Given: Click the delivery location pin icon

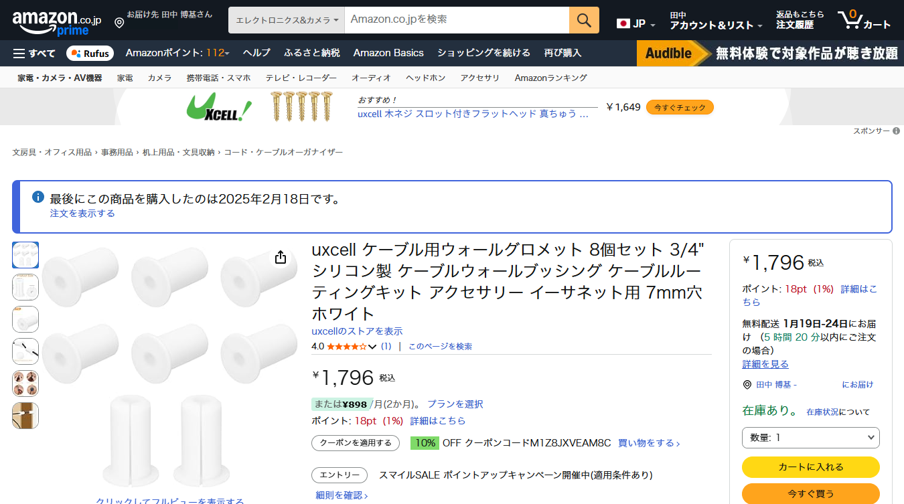Looking at the screenshot, I should click(119, 23).
